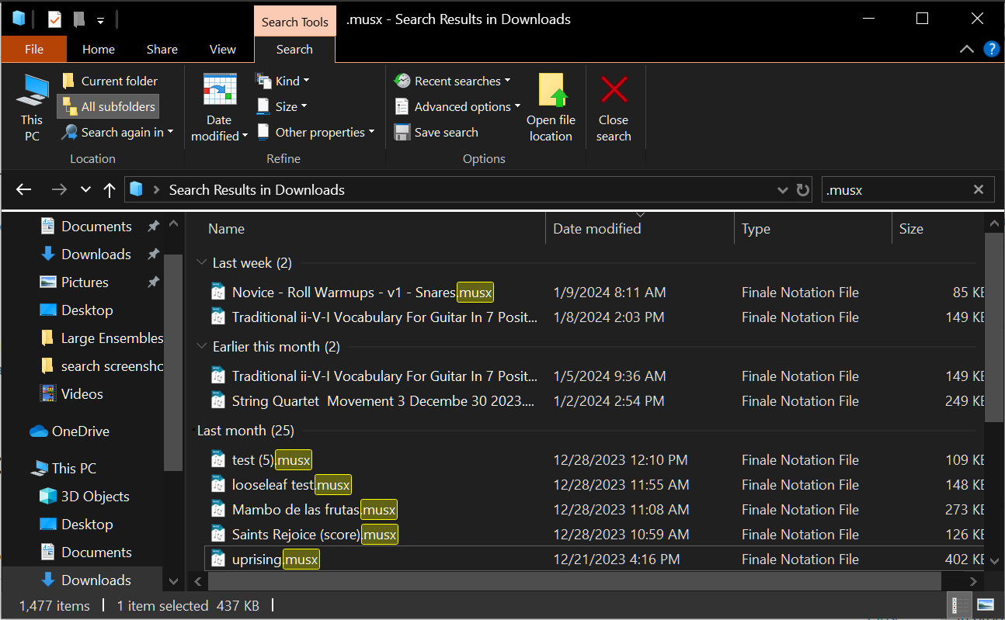Open Other properties dropdown
The width and height of the screenshot is (1005, 620).
(x=315, y=132)
